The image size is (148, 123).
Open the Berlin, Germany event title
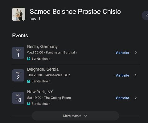42,47
